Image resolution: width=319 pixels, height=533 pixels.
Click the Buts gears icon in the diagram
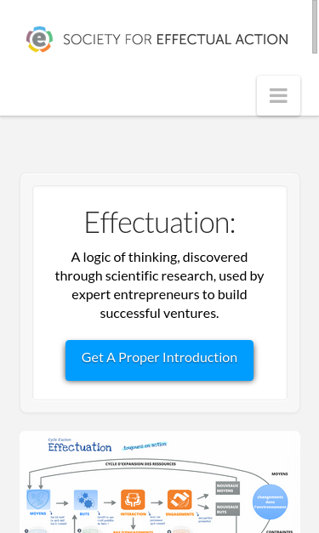click(86, 500)
